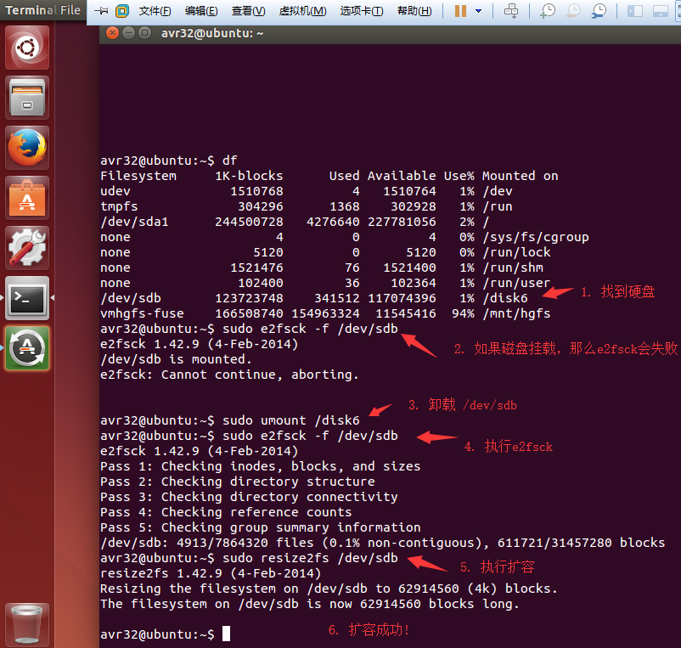Open the Ubuntu Dash home launcher
The height and width of the screenshot is (648, 681).
(27, 48)
